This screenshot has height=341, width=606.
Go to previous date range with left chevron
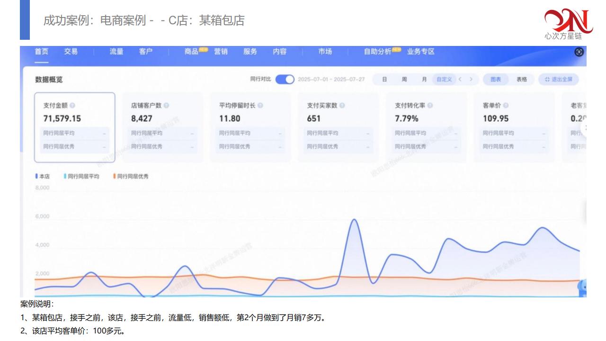point(460,80)
